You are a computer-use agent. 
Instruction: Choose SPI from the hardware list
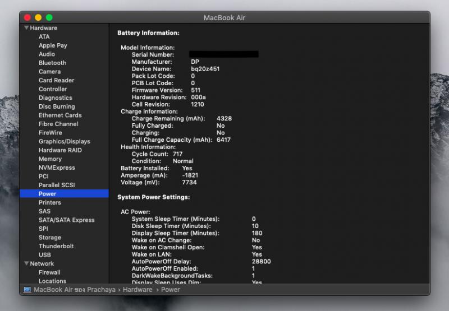point(43,229)
